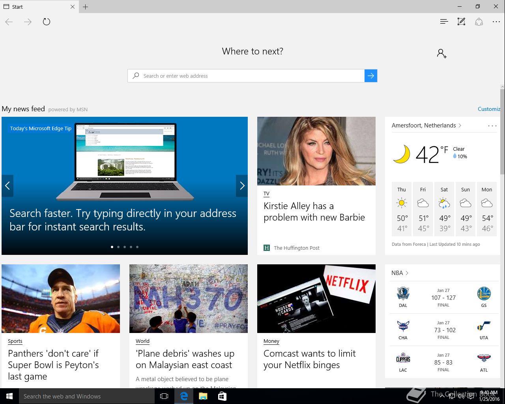
Task: Show next slide in Edge Tip carousel
Action: [242, 185]
